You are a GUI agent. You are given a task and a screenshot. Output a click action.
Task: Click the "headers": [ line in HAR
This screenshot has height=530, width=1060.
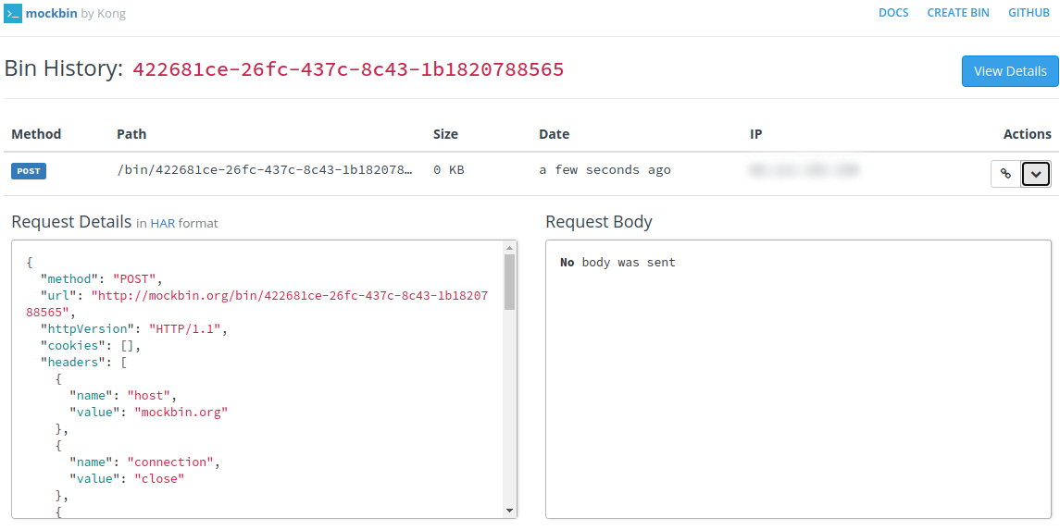pos(84,362)
